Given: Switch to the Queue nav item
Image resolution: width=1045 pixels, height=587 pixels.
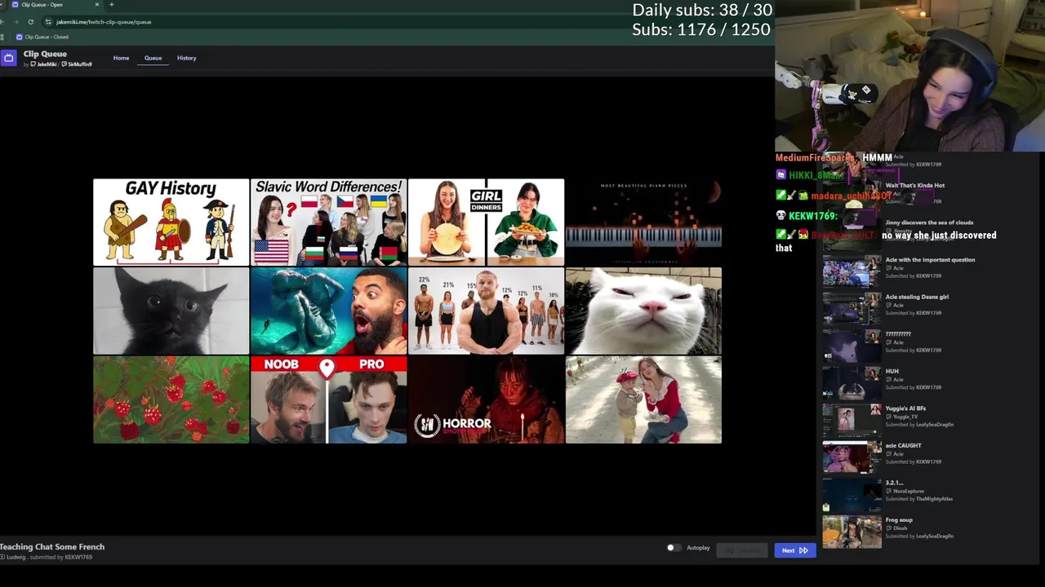Looking at the screenshot, I should click(x=153, y=58).
